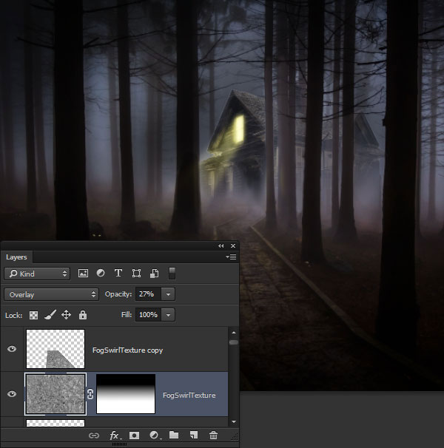
Task: Delete layer with trash icon
Action: tap(213, 435)
